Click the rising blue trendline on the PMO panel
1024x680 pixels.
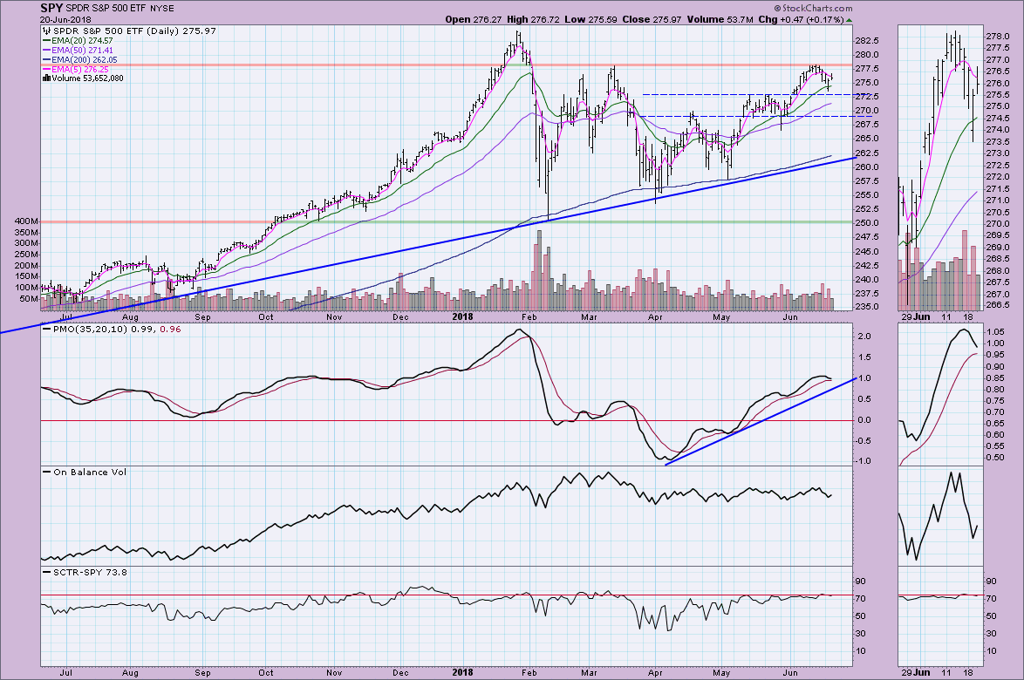click(761, 421)
